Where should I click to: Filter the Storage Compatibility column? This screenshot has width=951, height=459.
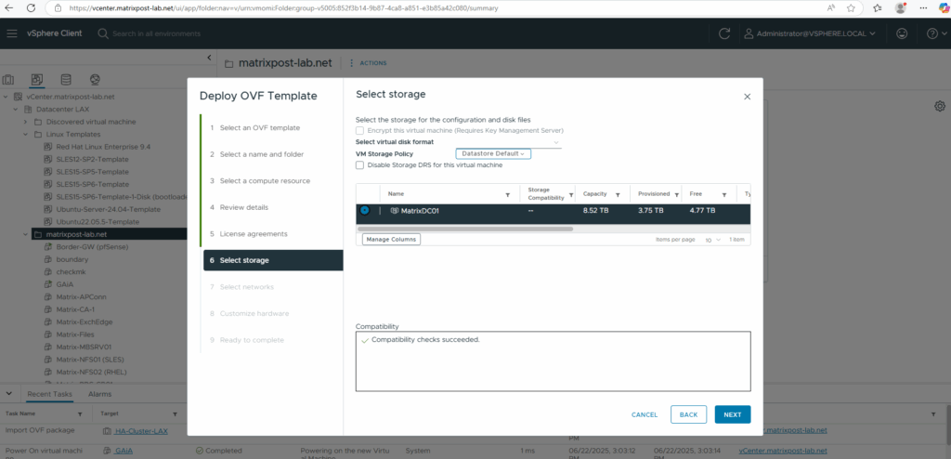click(x=571, y=197)
